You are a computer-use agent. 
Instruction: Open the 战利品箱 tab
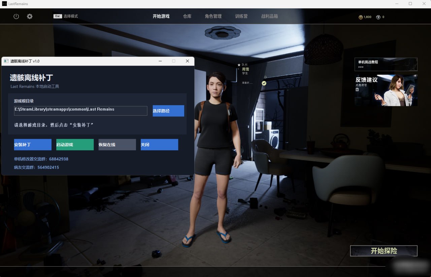click(x=270, y=16)
